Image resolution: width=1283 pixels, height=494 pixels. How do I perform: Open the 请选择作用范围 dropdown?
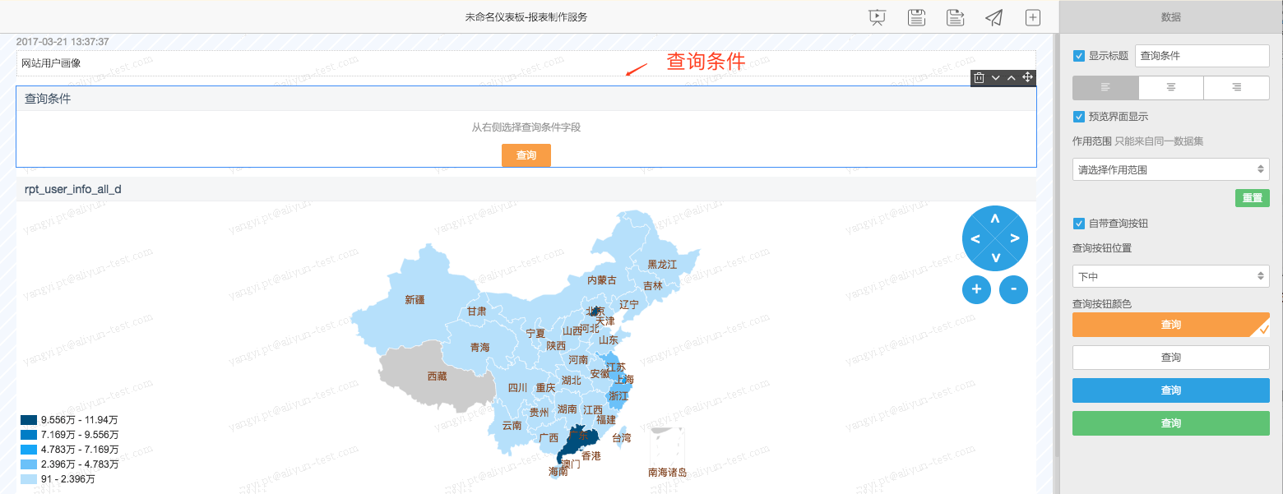click(x=1170, y=169)
